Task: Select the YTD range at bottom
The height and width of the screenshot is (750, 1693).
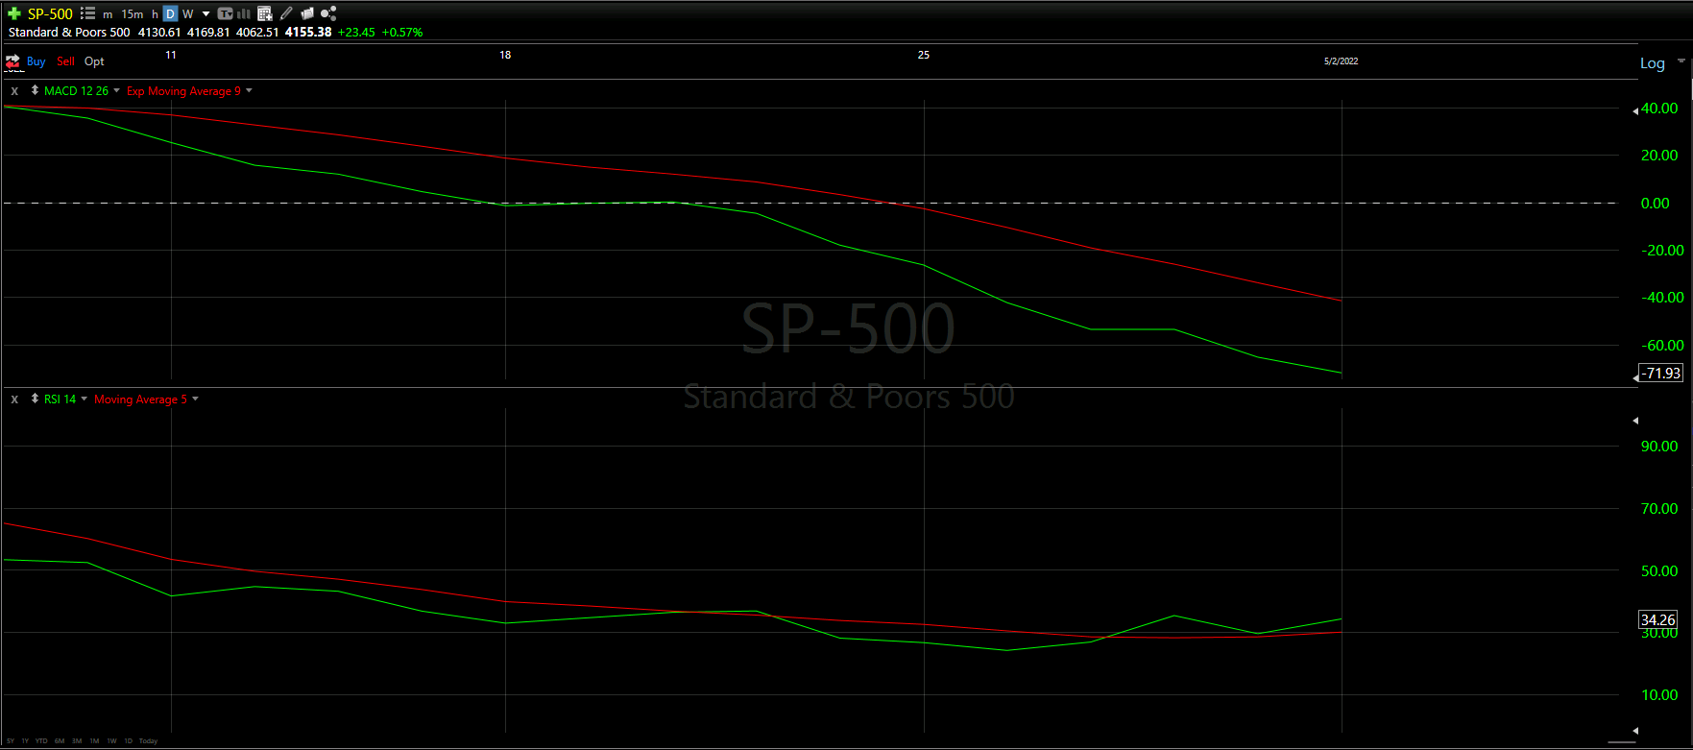Action: click(x=41, y=741)
